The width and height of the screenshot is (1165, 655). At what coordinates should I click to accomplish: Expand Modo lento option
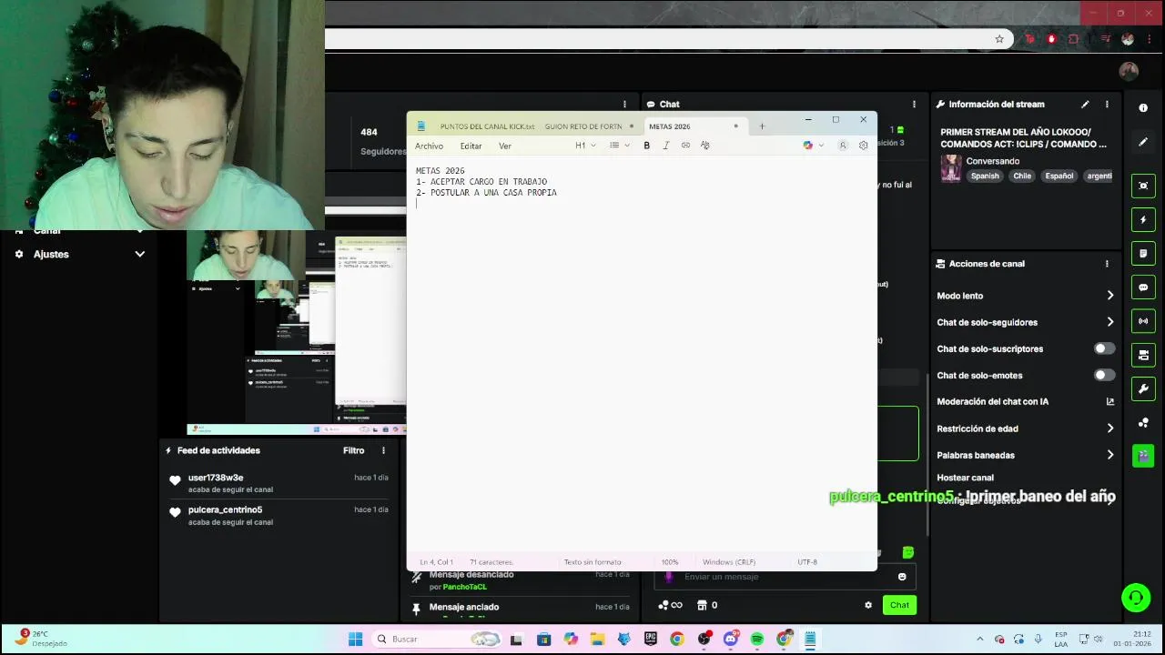pyautogui.click(x=1025, y=296)
